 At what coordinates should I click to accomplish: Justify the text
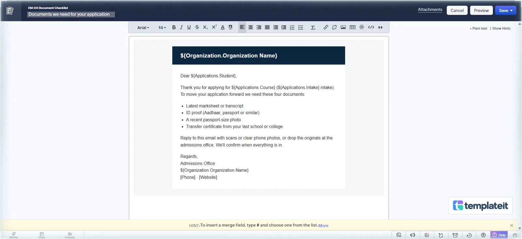[267, 27]
